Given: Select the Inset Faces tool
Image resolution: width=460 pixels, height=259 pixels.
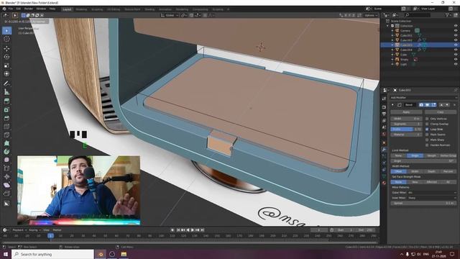Looking at the screenshot, I should point(6,110).
